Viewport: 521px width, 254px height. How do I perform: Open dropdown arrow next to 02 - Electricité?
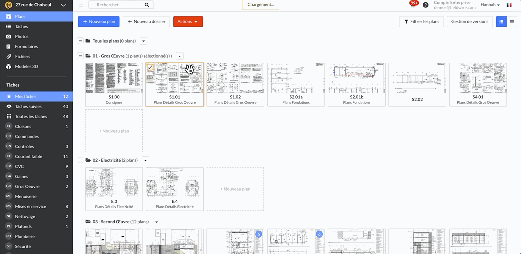pos(145,160)
